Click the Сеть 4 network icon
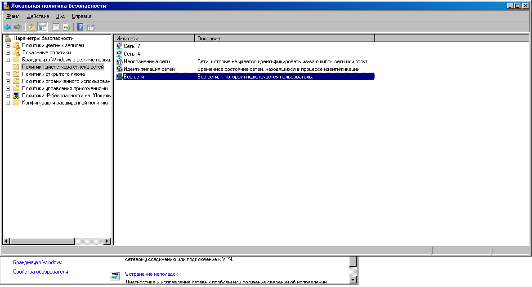This screenshot has width=532, height=287. click(x=119, y=54)
